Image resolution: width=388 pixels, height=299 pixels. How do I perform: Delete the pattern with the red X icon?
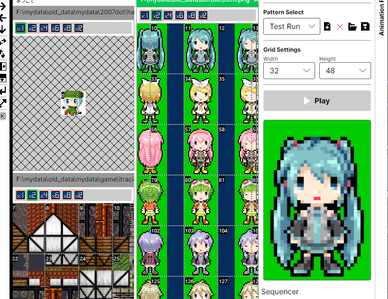click(x=340, y=27)
